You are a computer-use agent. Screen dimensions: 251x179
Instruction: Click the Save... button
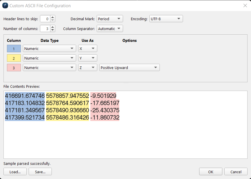pyautogui.click(x=40, y=171)
